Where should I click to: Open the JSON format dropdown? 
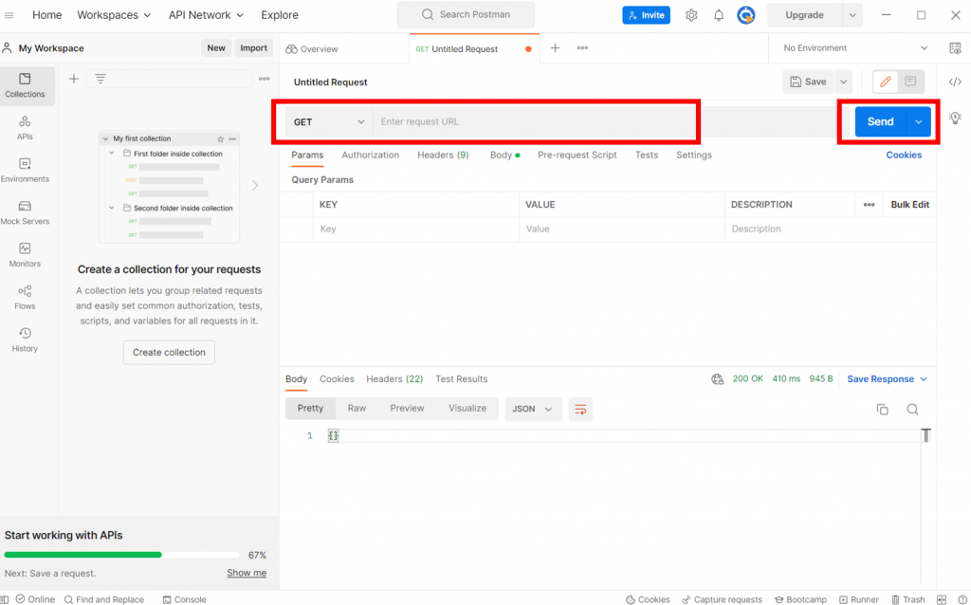533,410
